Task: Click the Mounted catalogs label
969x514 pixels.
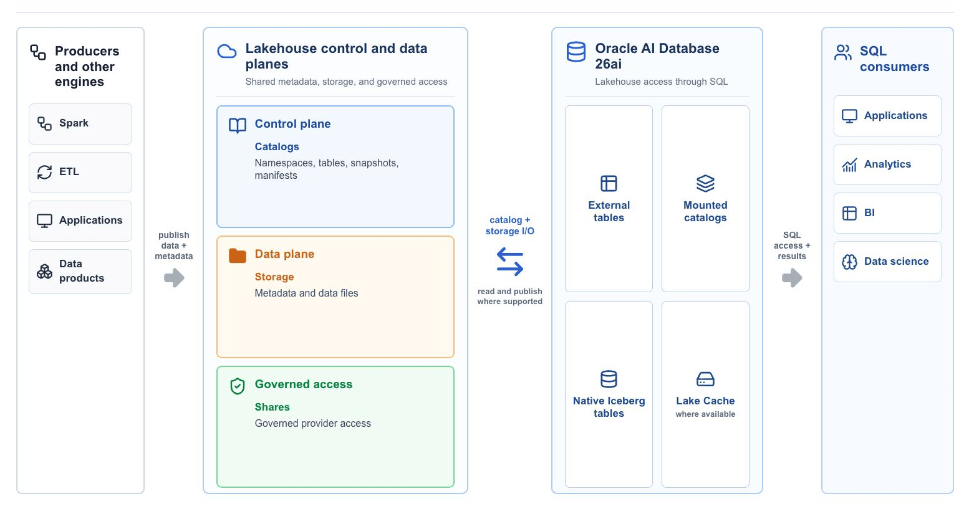Action: pos(705,212)
